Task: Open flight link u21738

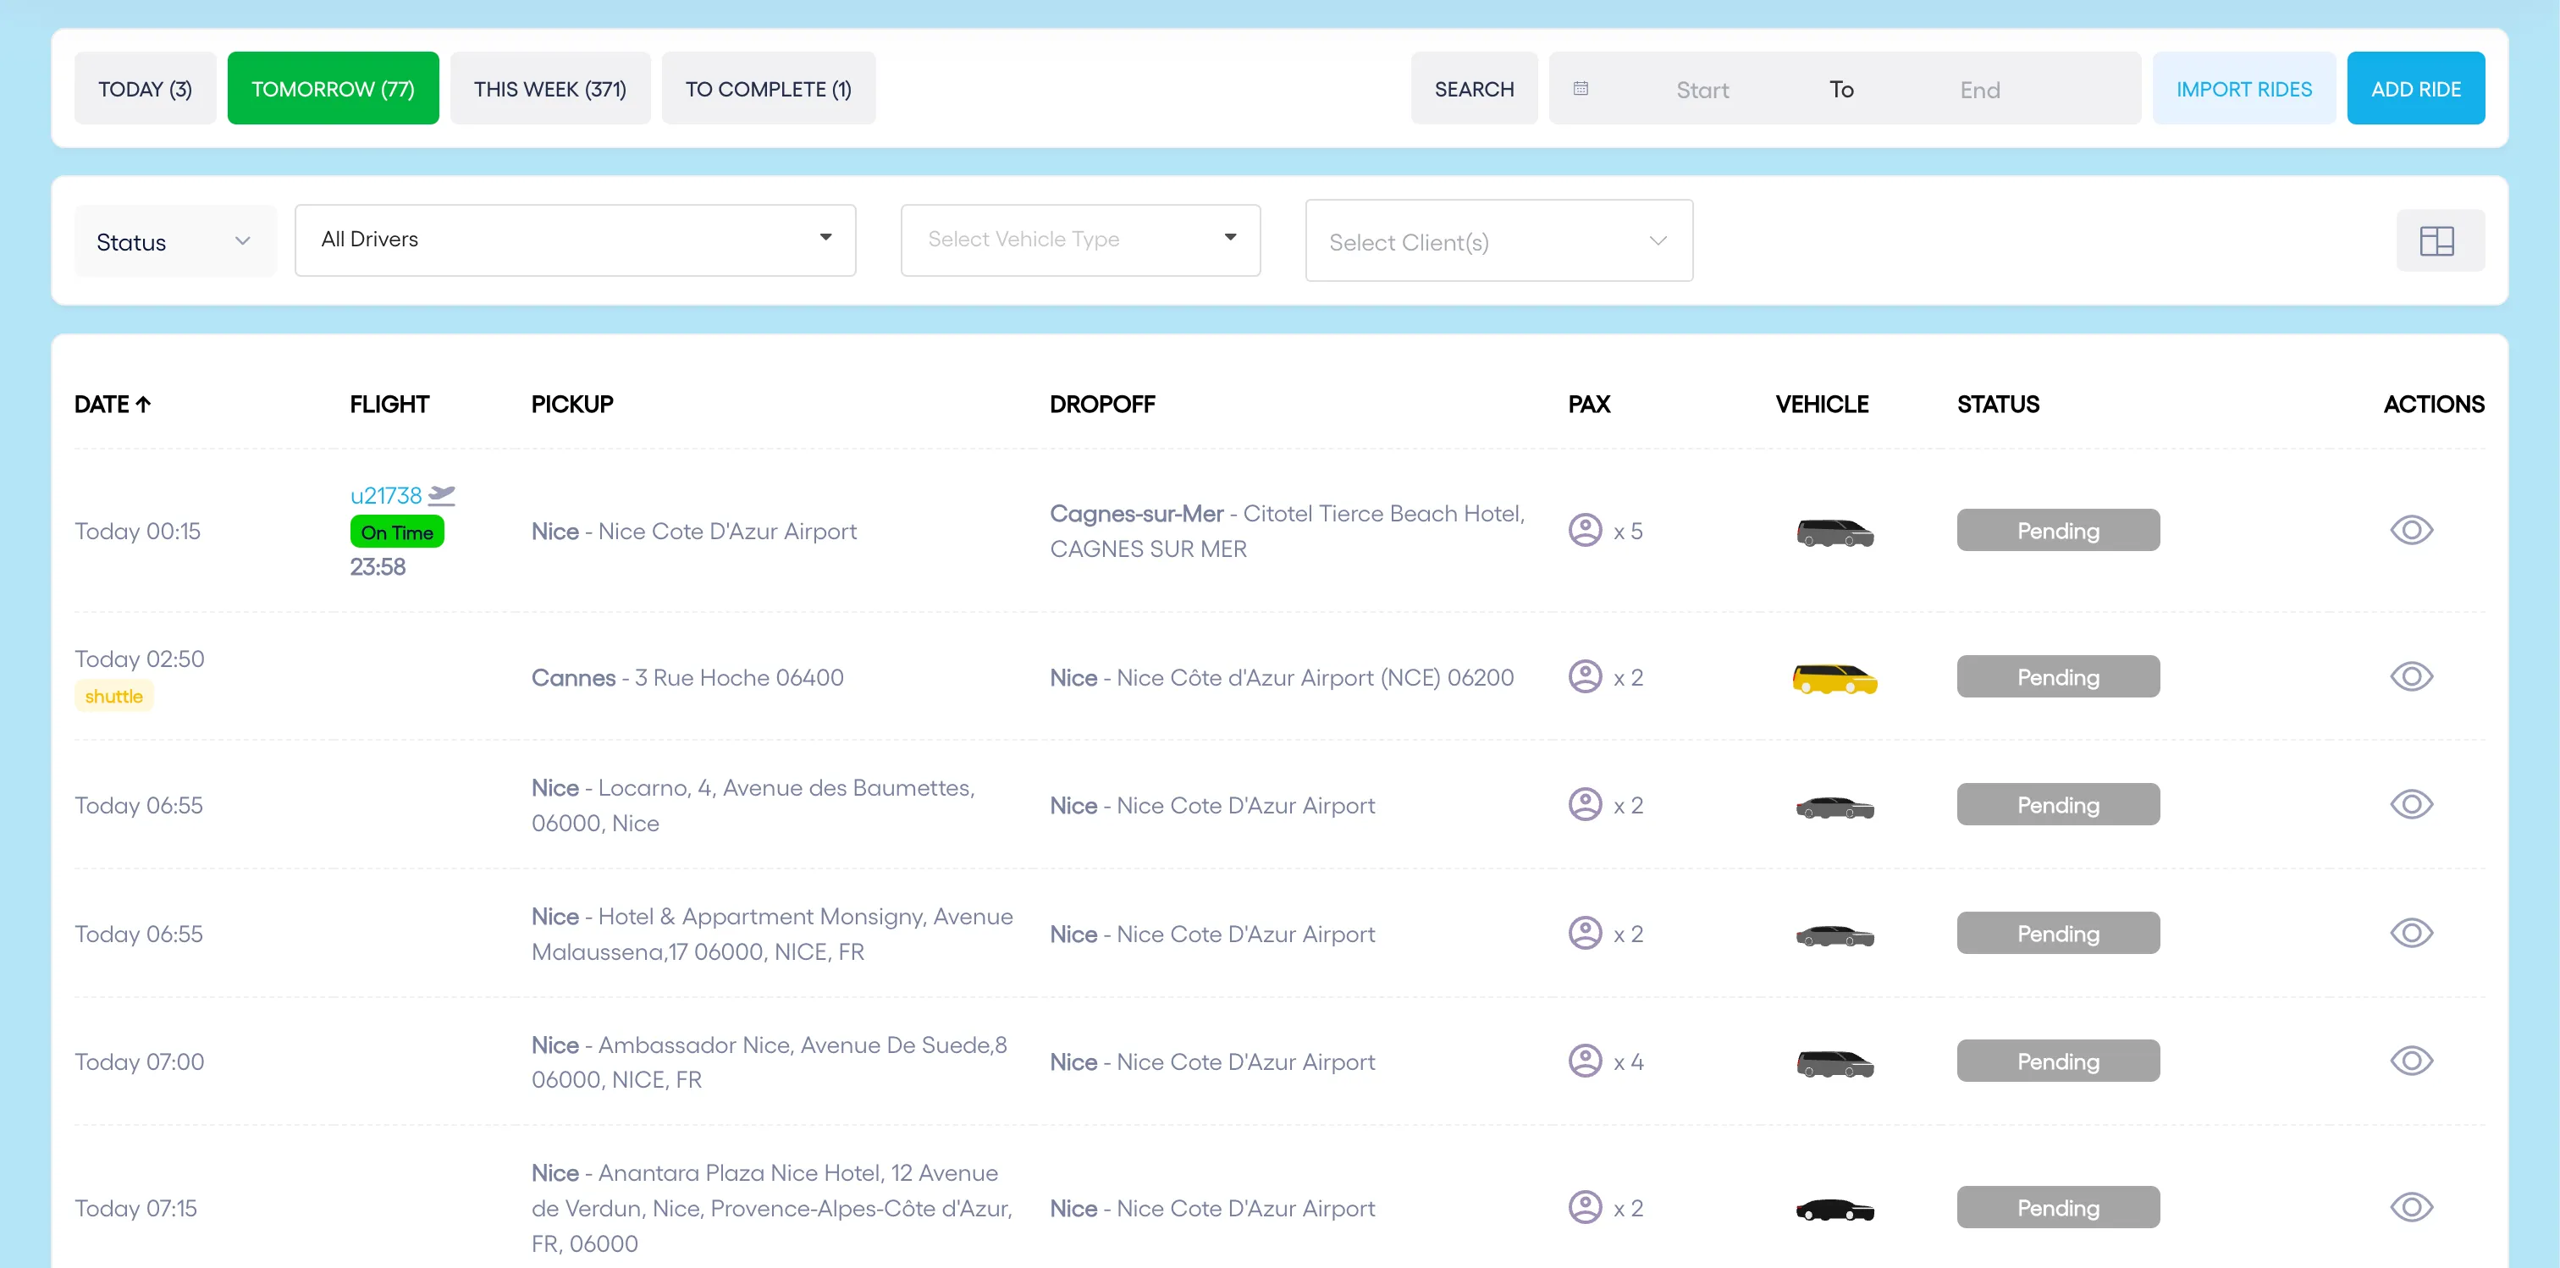Action: coord(385,495)
